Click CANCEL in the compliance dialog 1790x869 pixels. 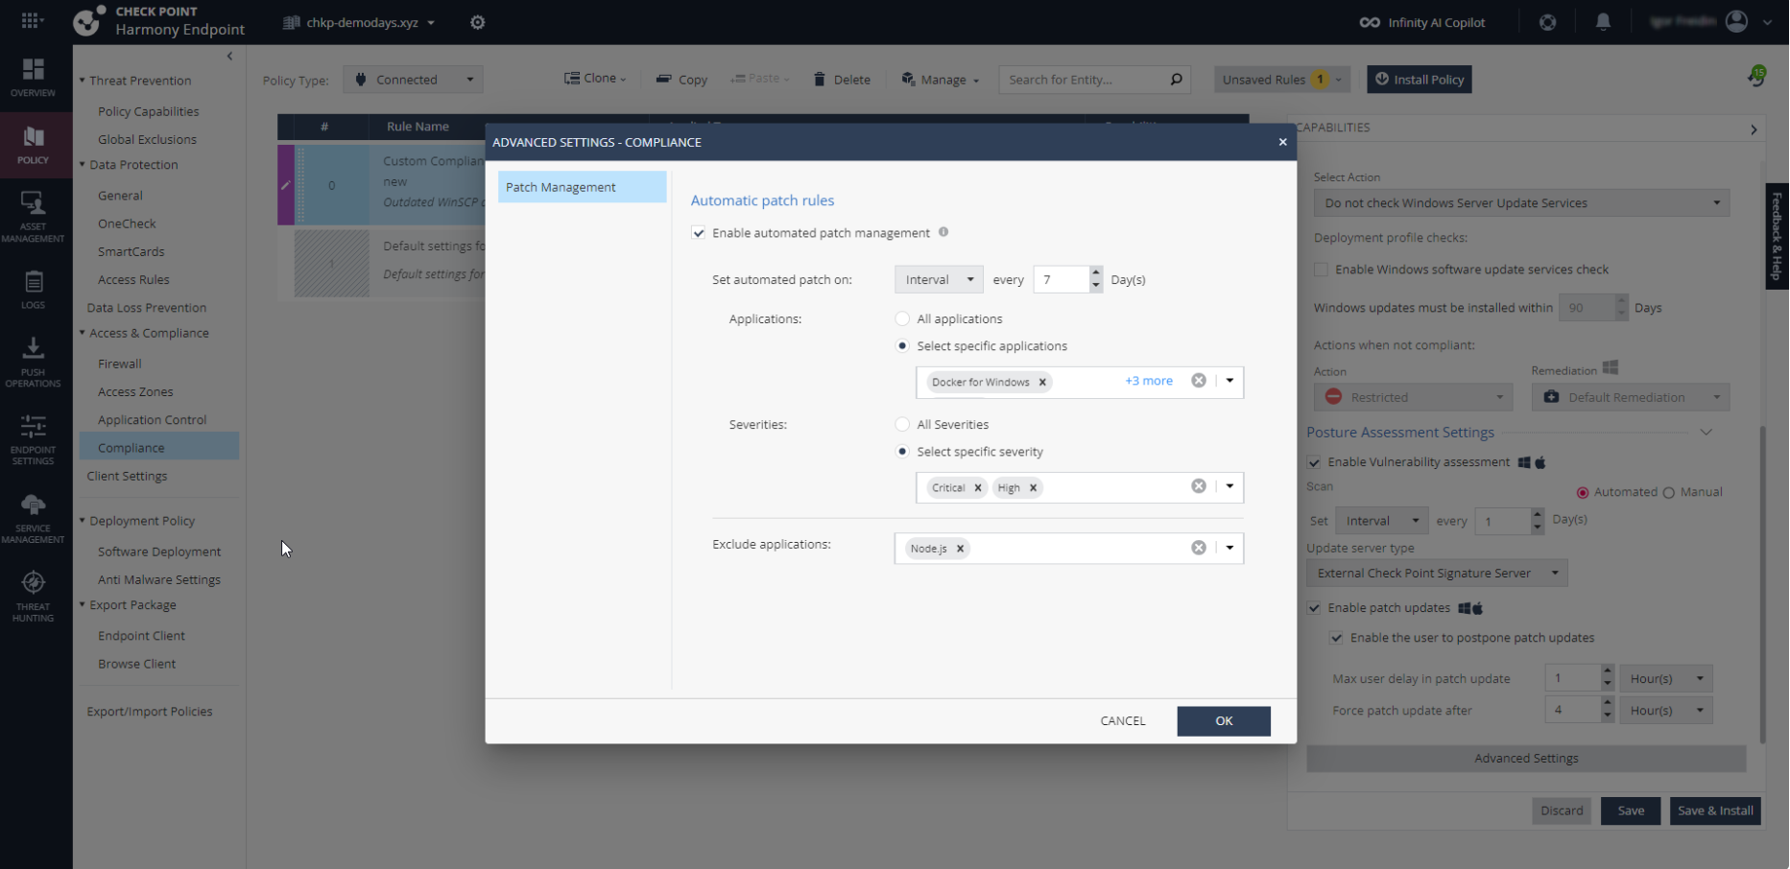1123,721
